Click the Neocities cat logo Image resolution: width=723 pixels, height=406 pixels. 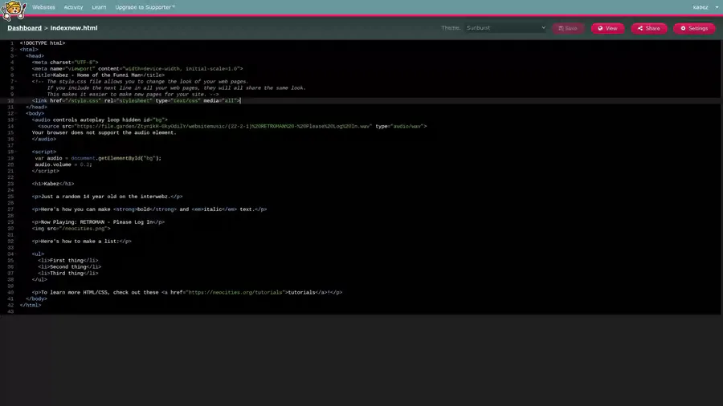[x=13, y=10]
